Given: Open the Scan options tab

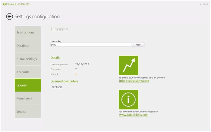Looking at the screenshot, I should 28,33.
